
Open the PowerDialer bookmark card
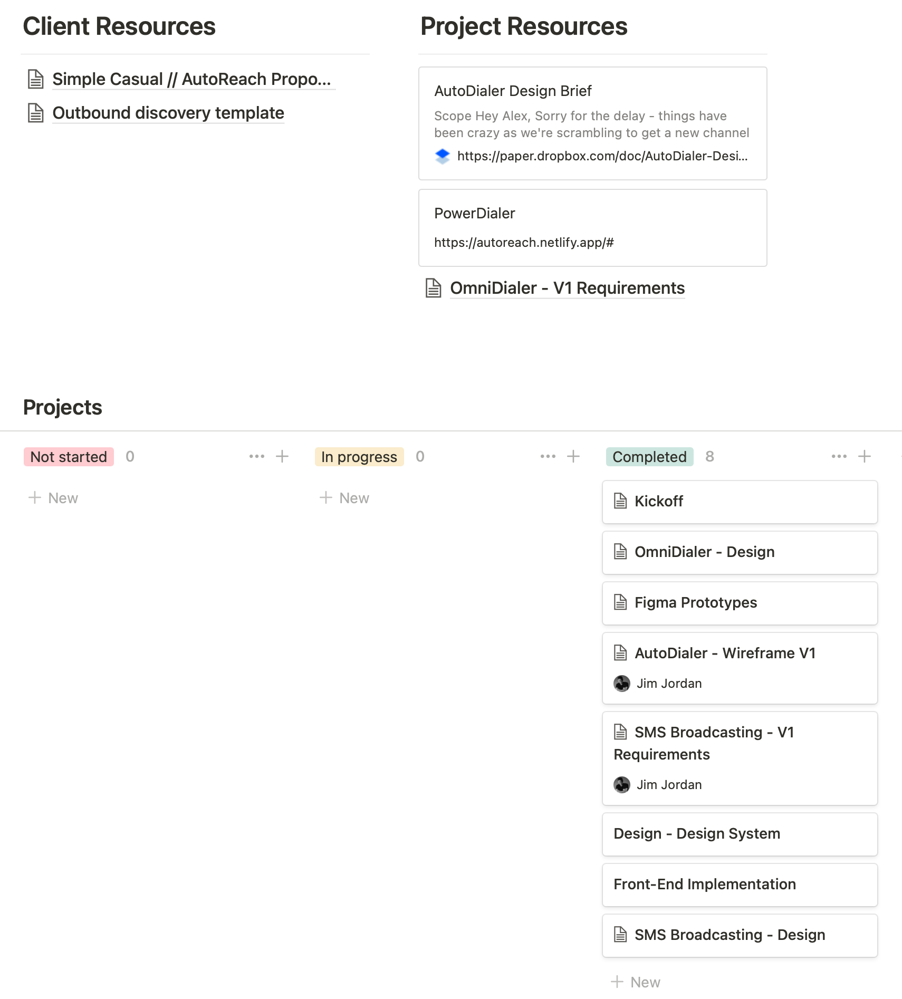tap(592, 228)
